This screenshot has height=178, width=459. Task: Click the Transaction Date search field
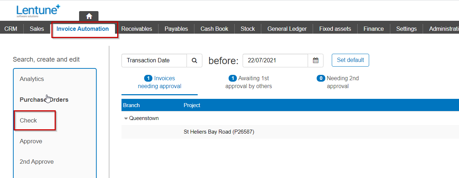click(154, 61)
